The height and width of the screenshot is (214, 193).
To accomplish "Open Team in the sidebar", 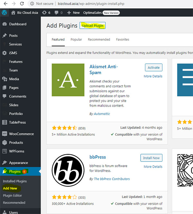I will (13, 70).
